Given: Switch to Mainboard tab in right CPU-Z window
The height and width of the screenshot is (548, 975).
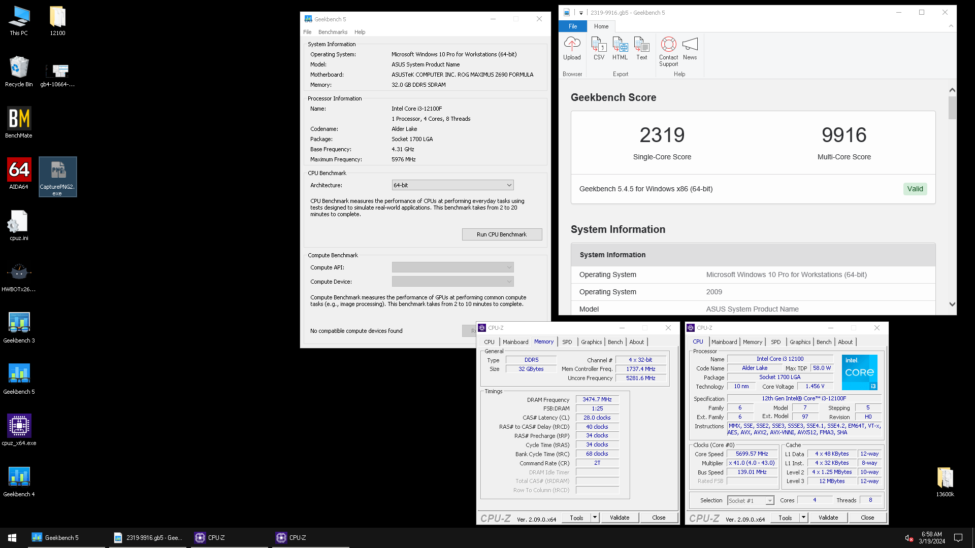Looking at the screenshot, I should [724, 342].
